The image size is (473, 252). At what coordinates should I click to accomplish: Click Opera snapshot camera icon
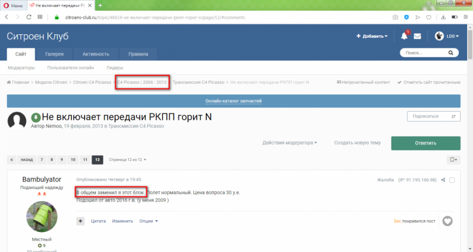[395, 18]
